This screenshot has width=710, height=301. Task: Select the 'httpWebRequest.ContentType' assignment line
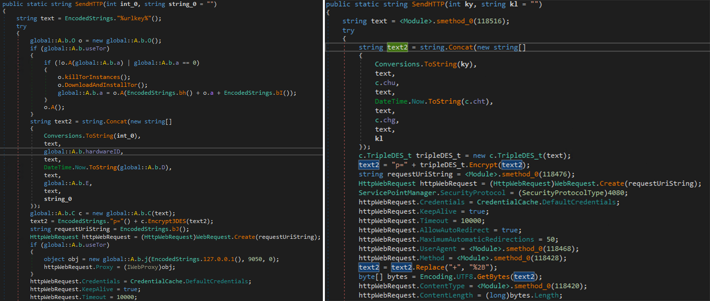click(x=473, y=286)
